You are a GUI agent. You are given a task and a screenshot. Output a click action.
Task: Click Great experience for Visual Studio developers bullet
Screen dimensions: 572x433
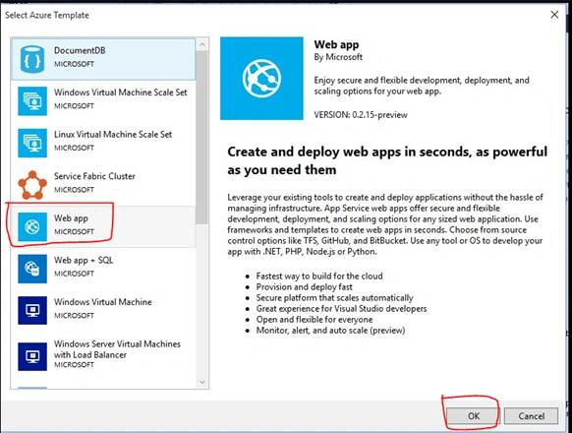point(341,309)
